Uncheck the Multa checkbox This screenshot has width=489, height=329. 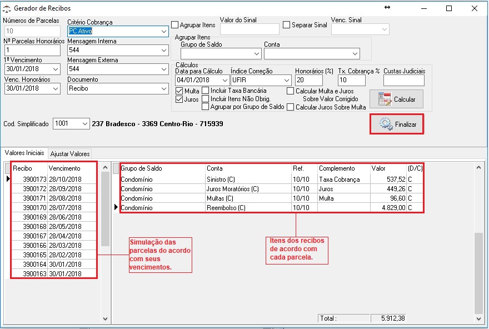179,91
